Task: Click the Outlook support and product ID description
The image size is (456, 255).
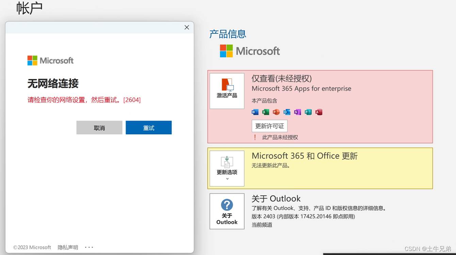Action: [319, 208]
